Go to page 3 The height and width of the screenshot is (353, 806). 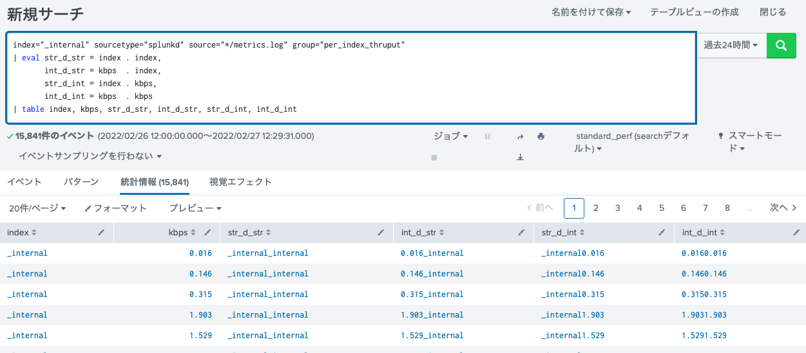point(618,208)
